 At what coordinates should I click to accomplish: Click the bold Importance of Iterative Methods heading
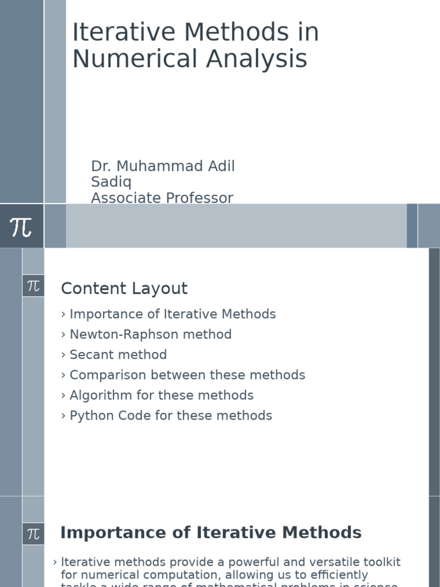click(x=211, y=533)
